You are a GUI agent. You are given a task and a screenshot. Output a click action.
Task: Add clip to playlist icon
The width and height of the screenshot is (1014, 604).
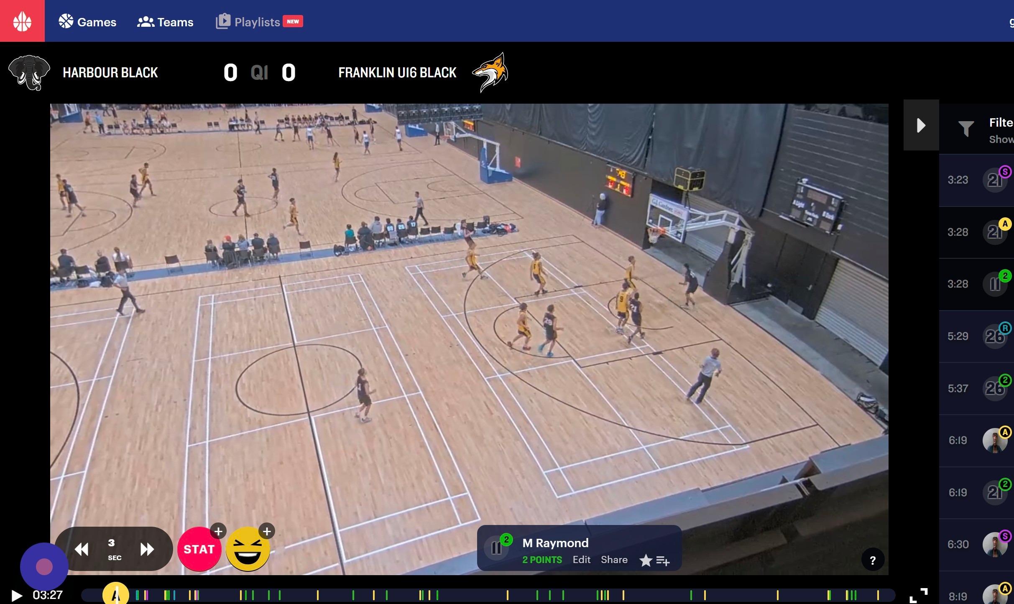pos(663,560)
